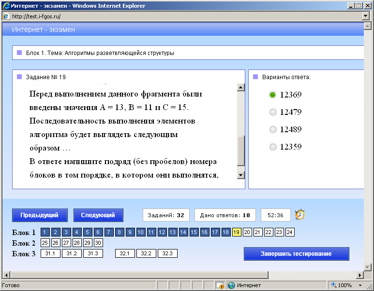This screenshot has height=291, width=374.
Task: Click horizontal scrollbar right arrow
Action: click(360, 275)
